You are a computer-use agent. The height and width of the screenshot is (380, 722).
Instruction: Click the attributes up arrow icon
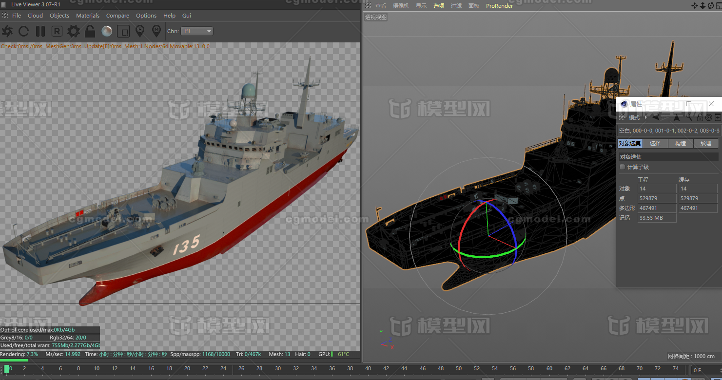pos(677,117)
